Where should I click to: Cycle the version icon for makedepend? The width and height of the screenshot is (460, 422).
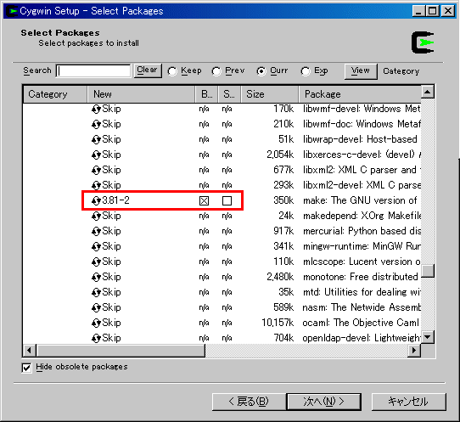pos(96,216)
